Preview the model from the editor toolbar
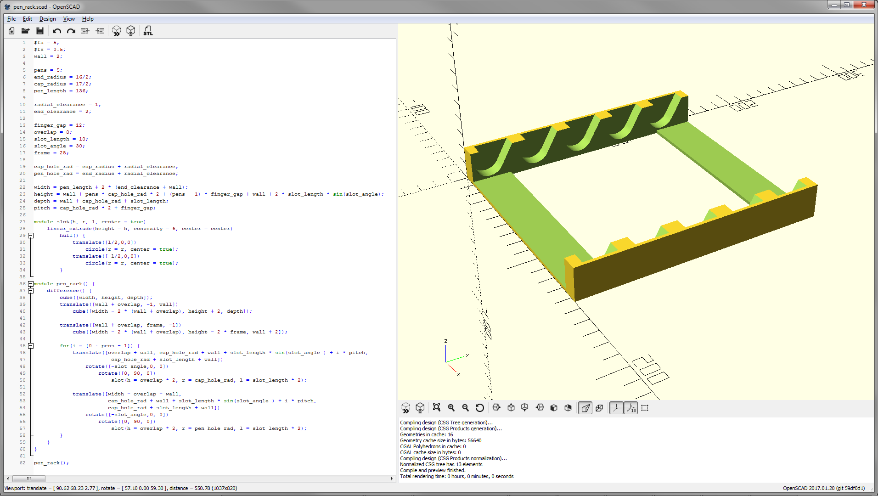This screenshot has width=878, height=496. pyautogui.click(x=117, y=31)
